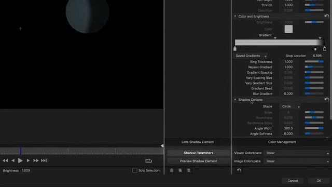Viewport: 332px width, 187px height.
Task: Reset the Color and Brightness section
Action: pyautogui.click(x=327, y=16)
